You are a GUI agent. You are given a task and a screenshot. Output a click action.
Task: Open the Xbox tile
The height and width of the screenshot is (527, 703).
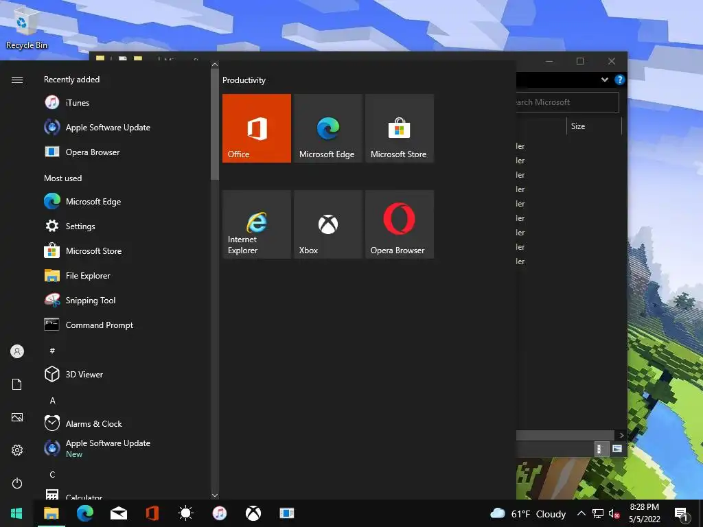(x=327, y=224)
